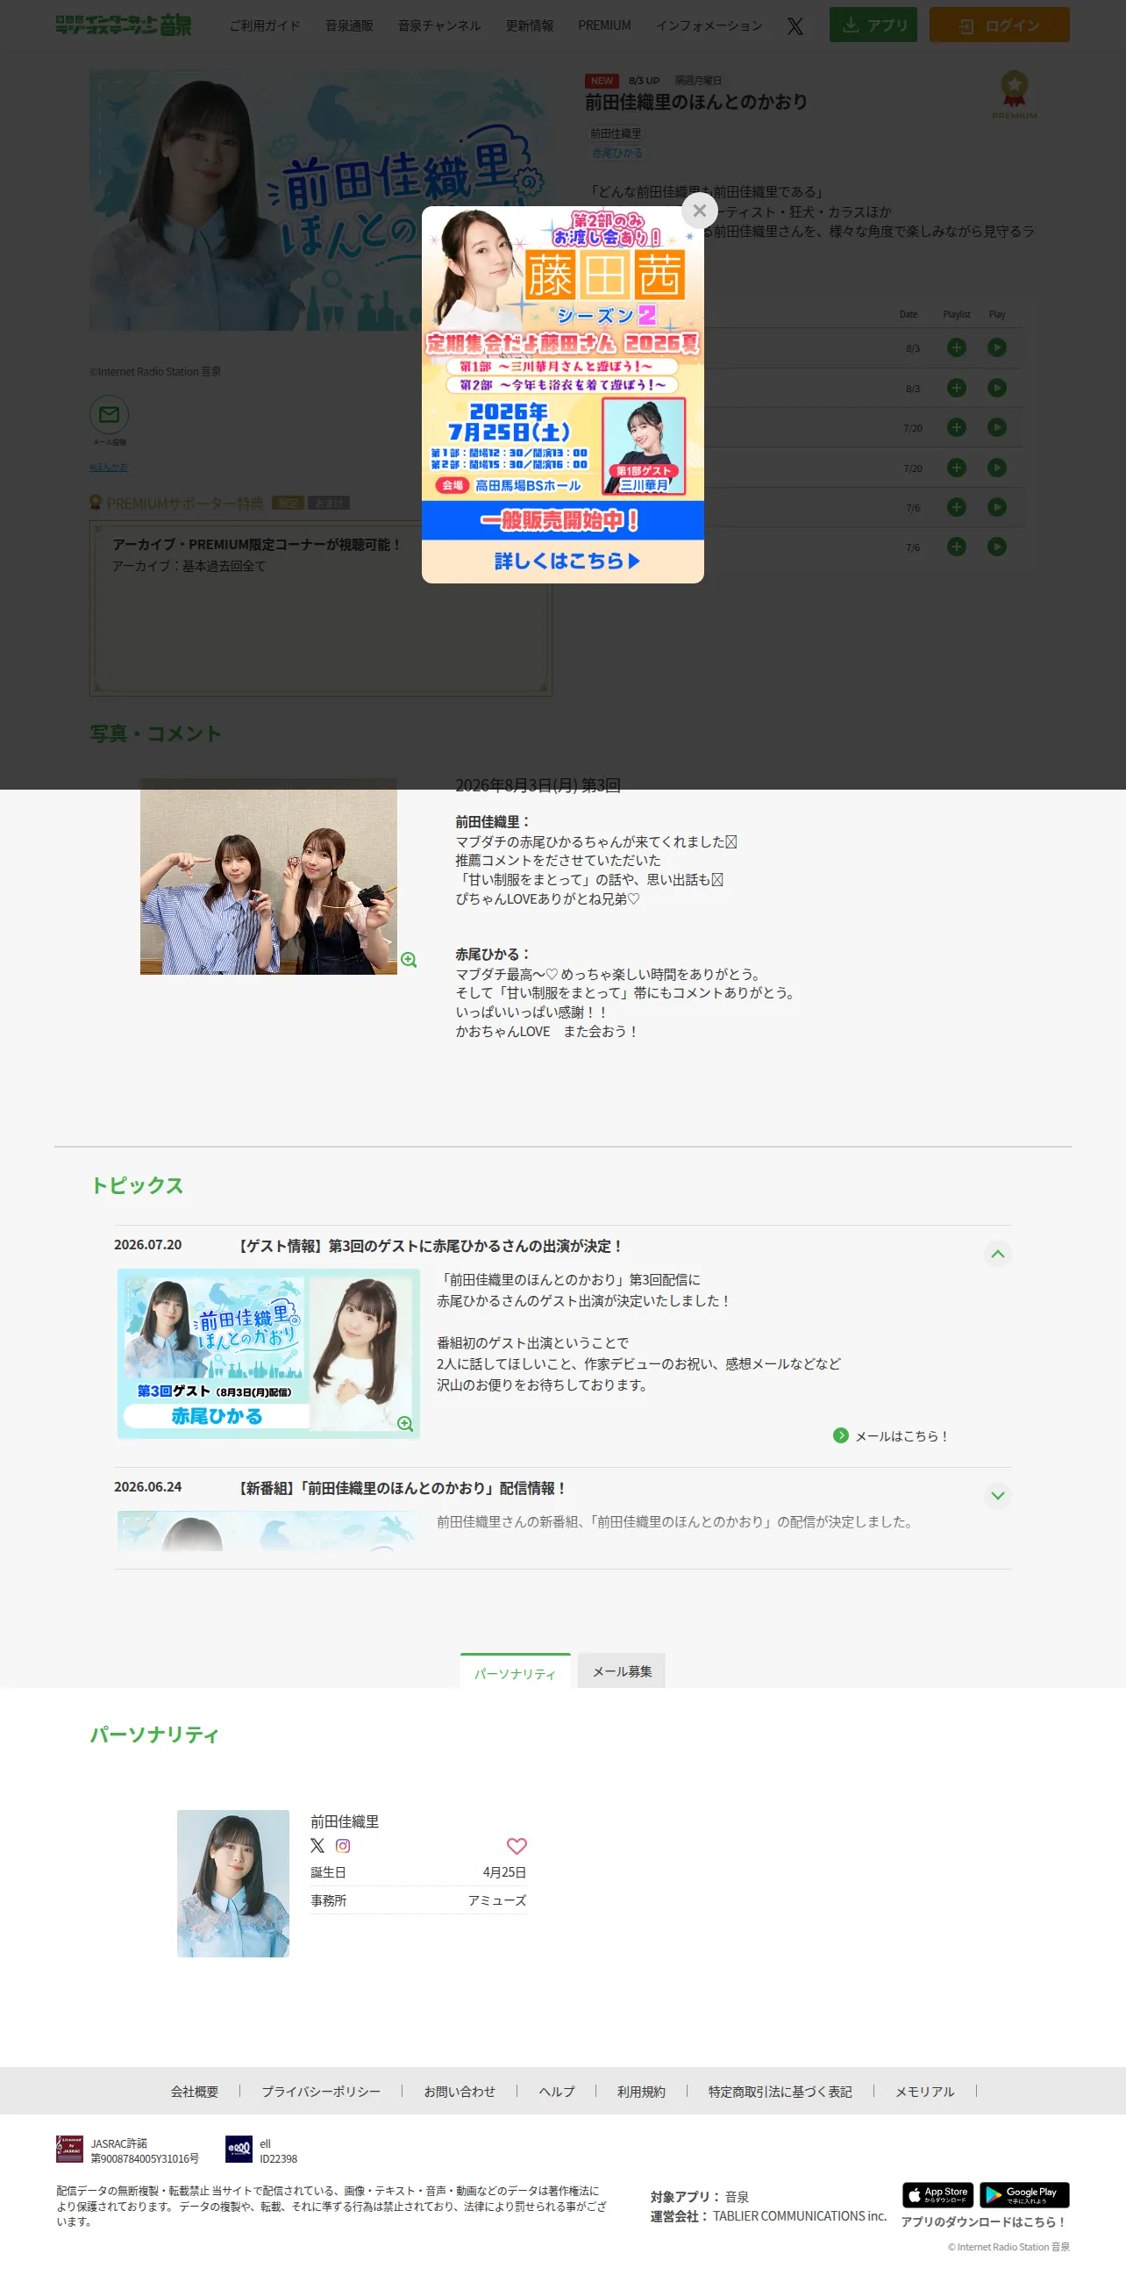The height and width of the screenshot is (2275, 1126).
Task: Click the 限定 badge beside PREMIUMサポーター特典
Action: 288,503
